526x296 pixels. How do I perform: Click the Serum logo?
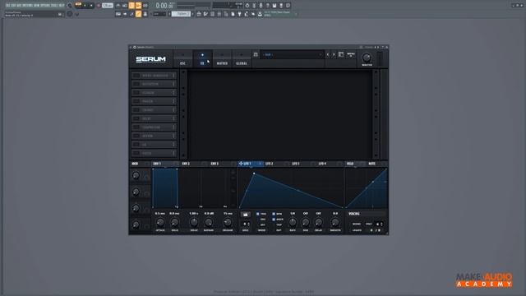tap(150, 59)
